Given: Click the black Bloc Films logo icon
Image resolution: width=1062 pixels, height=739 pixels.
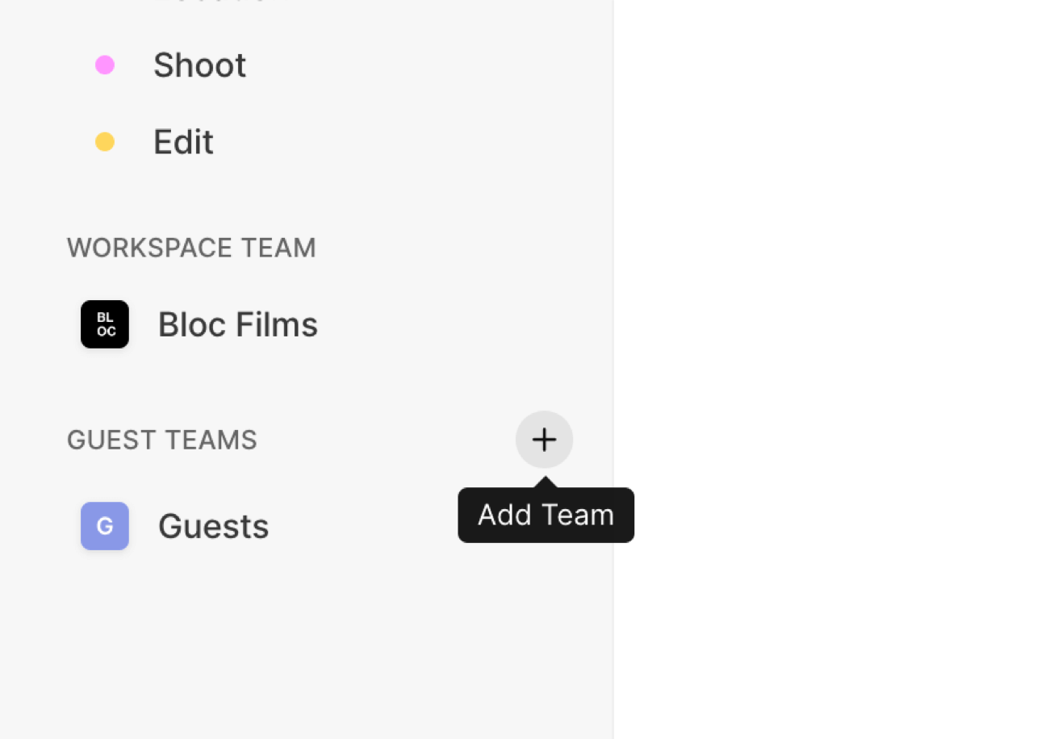Looking at the screenshot, I should (105, 324).
